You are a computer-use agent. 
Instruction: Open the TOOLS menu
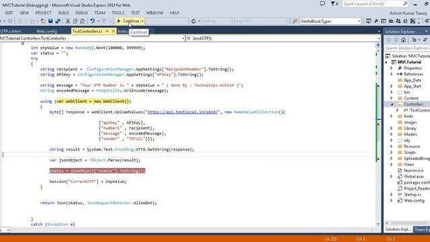118,13
